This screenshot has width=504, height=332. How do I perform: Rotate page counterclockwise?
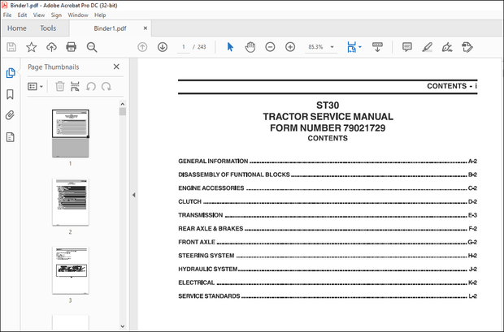pyautogui.click(x=91, y=86)
